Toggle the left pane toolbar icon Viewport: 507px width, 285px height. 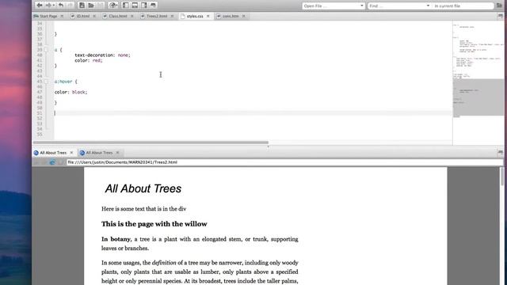(x=125, y=6)
